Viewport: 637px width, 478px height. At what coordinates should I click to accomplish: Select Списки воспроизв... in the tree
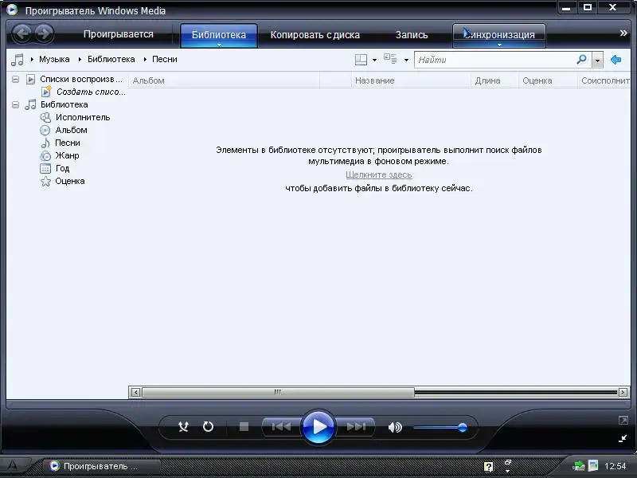(81, 79)
